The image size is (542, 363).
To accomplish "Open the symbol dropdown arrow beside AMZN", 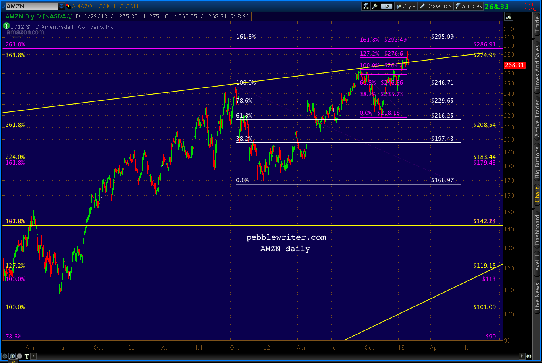I will coord(61,6).
